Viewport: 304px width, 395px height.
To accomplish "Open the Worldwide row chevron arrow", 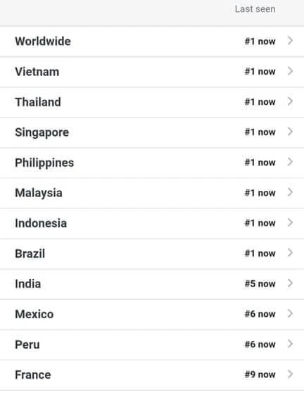I will click(290, 41).
